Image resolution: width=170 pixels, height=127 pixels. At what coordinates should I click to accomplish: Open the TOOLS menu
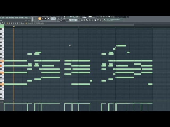pyautogui.click(x=27, y=18)
